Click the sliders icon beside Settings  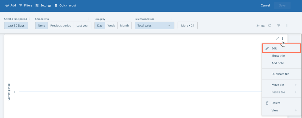click(x=37, y=5)
